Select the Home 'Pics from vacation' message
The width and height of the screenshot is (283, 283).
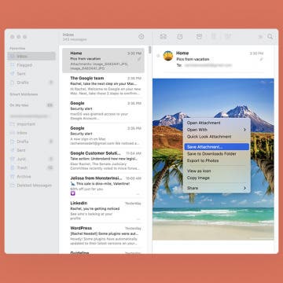103,61
